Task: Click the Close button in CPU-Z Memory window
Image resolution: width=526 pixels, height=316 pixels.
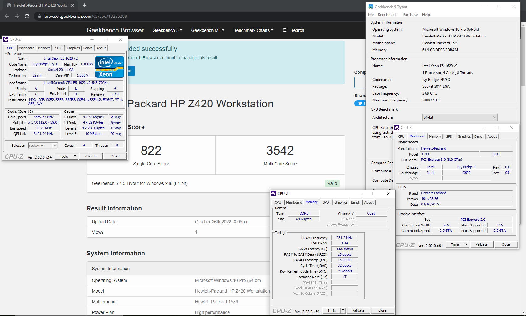Action: (x=382, y=310)
